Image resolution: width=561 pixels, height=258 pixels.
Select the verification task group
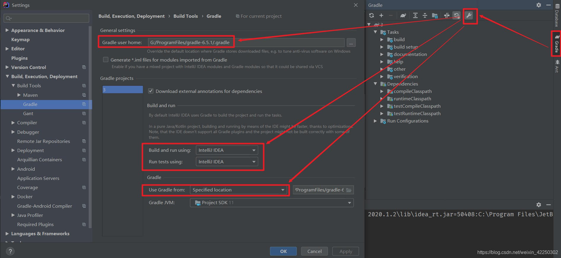click(406, 76)
